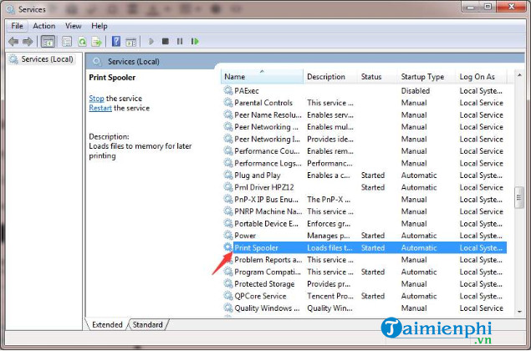
Task: Click the gear icon beside PAExec
Action: click(228, 90)
